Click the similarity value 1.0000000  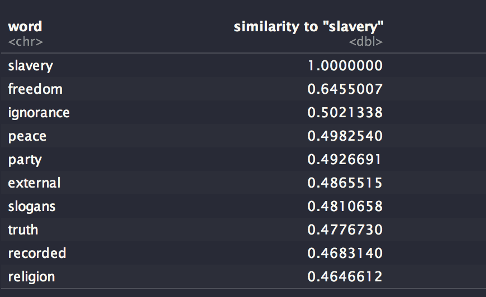(x=345, y=66)
